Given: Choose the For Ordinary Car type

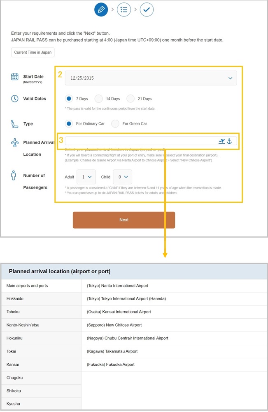Looking at the screenshot, I should tap(69, 123).
